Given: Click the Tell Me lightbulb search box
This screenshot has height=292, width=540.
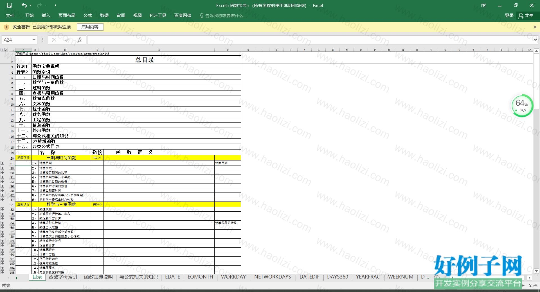Looking at the screenshot, I should pos(223,16).
